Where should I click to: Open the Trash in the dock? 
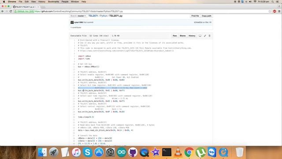pos(240,152)
